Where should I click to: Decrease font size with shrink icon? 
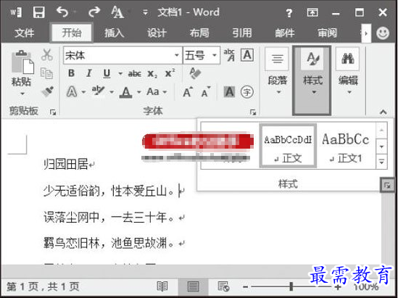(206, 92)
